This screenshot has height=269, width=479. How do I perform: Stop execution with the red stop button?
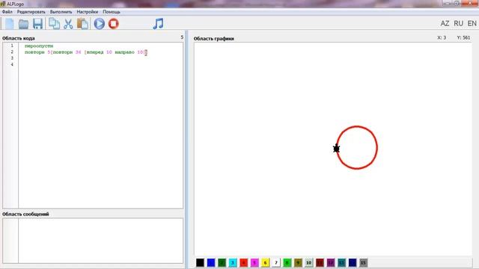pyautogui.click(x=113, y=24)
